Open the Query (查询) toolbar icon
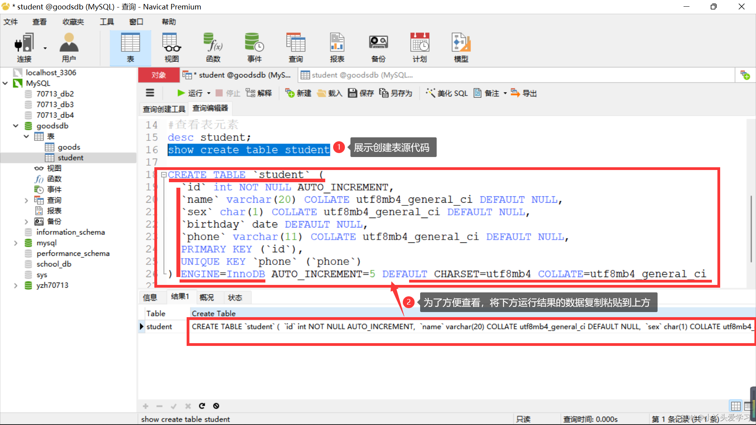756x425 pixels. pos(296,48)
